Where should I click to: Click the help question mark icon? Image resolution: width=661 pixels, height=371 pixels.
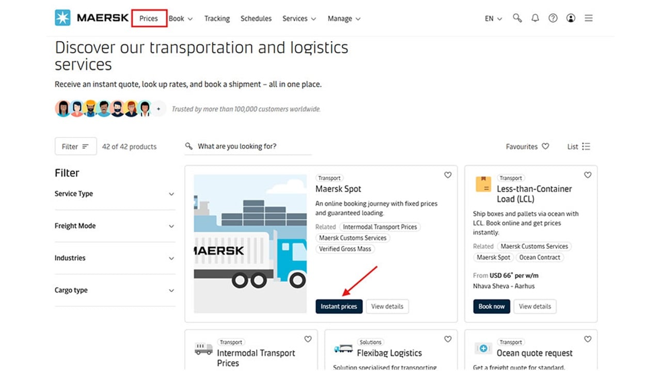click(553, 18)
